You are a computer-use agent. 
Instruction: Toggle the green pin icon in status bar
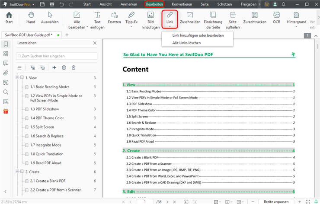pyautogui.click(x=316, y=201)
